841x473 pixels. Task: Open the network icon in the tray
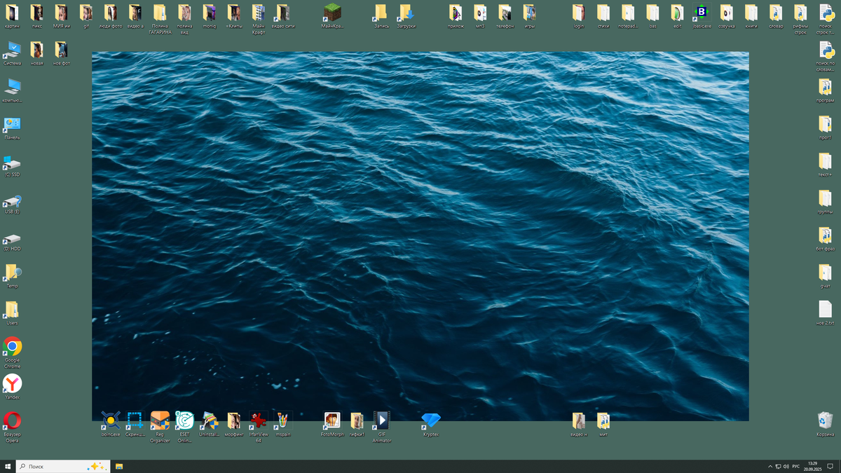pyautogui.click(x=779, y=466)
